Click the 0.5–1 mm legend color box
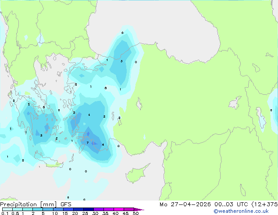The image size is (278, 215). [18, 209]
